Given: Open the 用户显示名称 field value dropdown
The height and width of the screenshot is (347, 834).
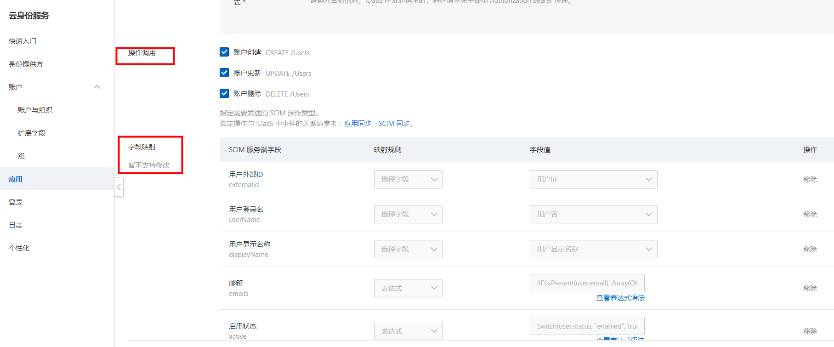Looking at the screenshot, I should (593, 249).
